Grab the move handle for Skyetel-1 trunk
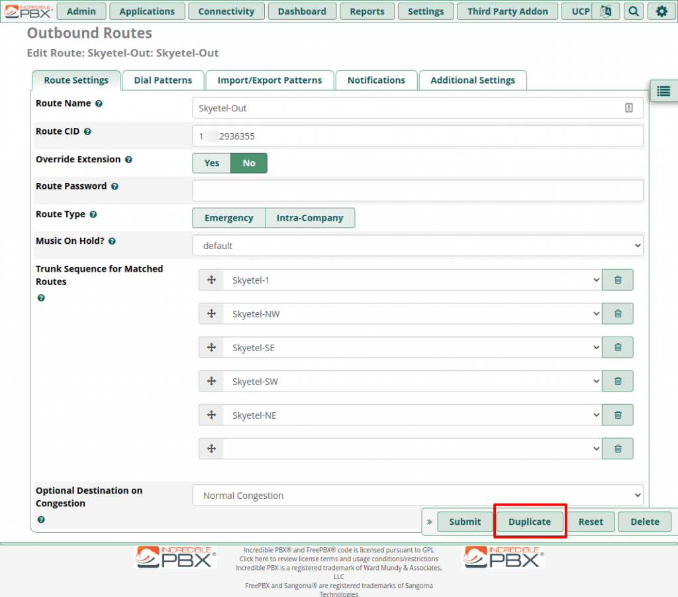The width and height of the screenshot is (678, 597). (211, 280)
